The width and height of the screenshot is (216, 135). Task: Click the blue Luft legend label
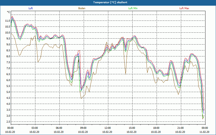[x=31, y=8]
